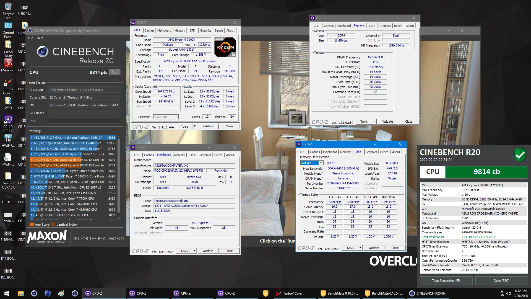
Task: Click Validate in CPU-Z Memory window
Action: (387, 122)
